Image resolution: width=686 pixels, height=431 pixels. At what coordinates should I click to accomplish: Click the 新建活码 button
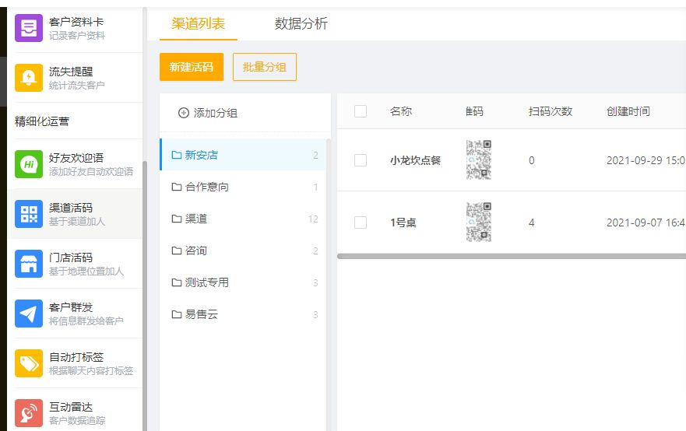click(x=192, y=67)
